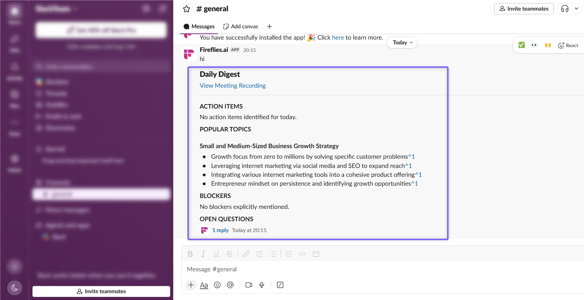Viewport: 584px width, 300px height.
Task: Open the emoji picker
Action: click(x=217, y=285)
